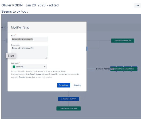Screen dimensions: 142x119
Task: Click the Nom input field
Action: click(29, 39)
